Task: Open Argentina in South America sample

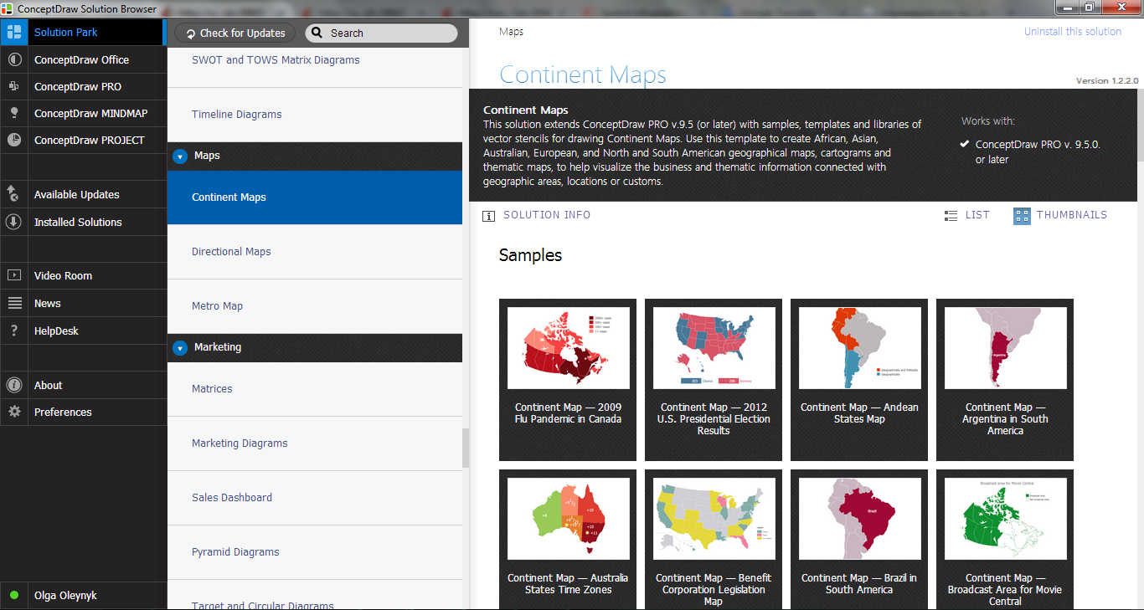Action: tap(1005, 380)
